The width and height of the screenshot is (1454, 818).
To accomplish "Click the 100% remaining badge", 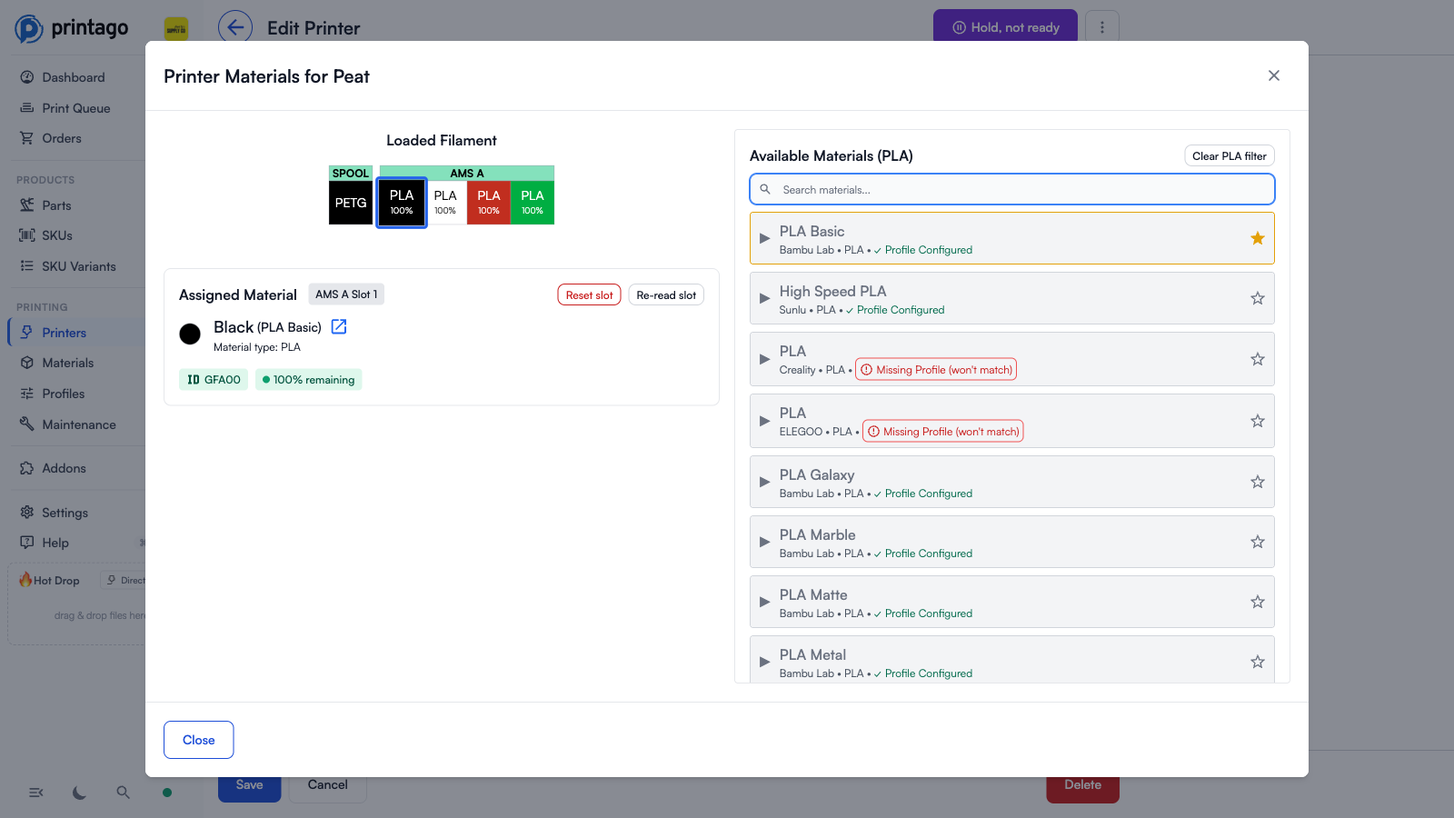I will pos(308,380).
